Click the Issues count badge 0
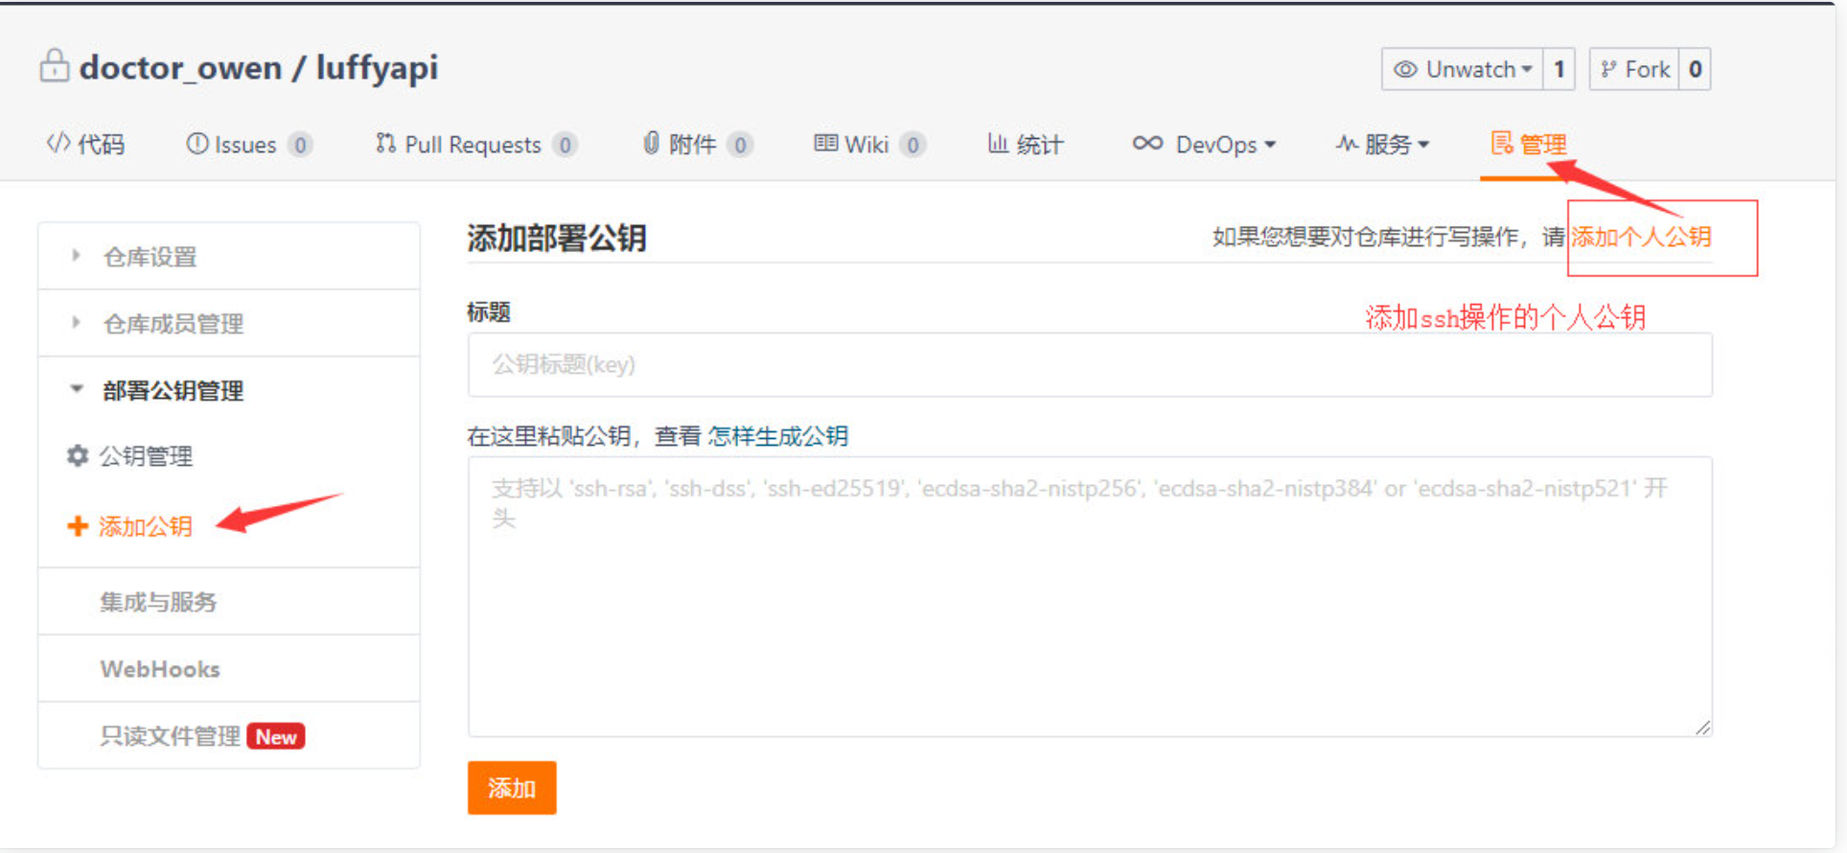The image size is (1847, 853). click(x=300, y=144)
